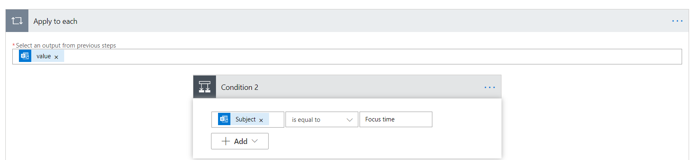694x160 pixels.
Task: Click the Add button label
Action: click(241, 142)
